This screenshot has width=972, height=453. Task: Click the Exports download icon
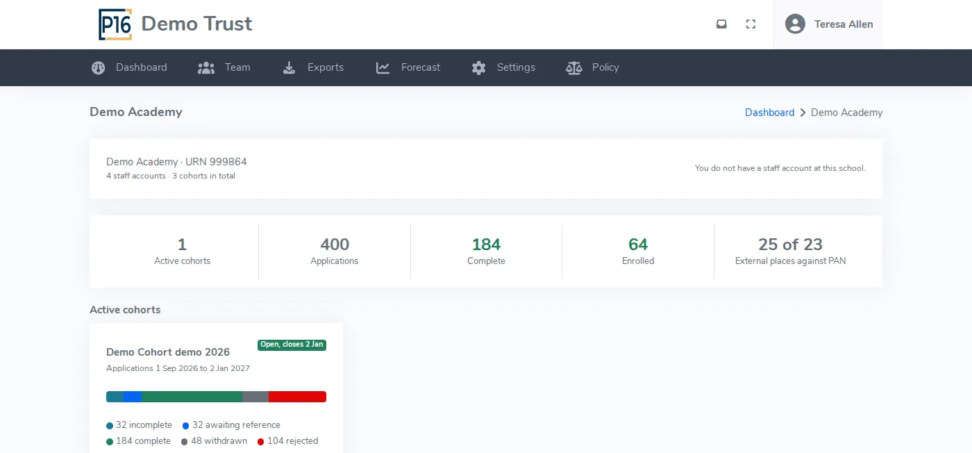coord(289,67)
